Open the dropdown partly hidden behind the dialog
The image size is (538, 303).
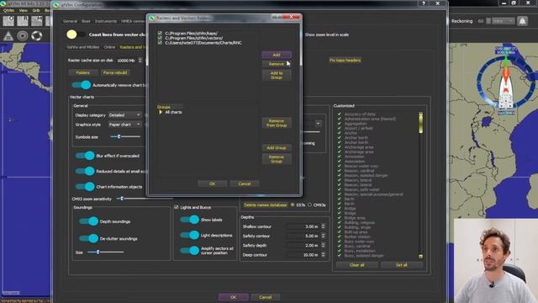(318, 124)
